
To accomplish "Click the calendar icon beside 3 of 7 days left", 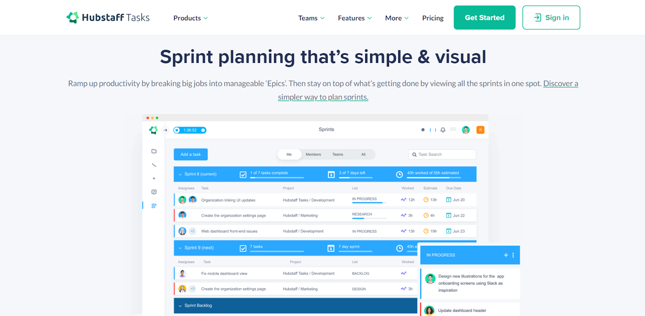I will [331, 175].
